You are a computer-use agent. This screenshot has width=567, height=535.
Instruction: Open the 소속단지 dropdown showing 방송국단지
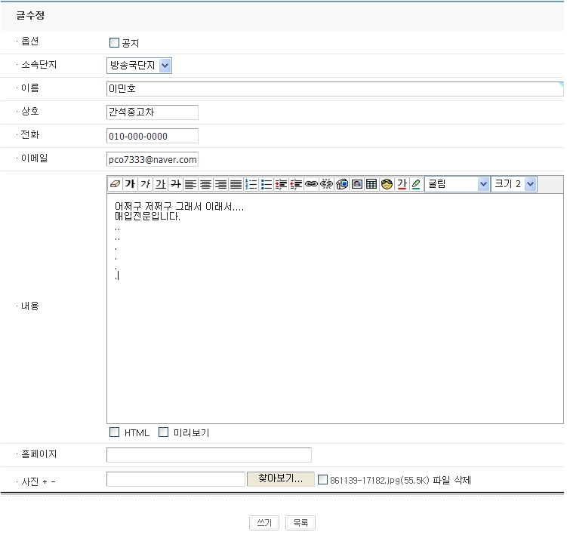[x=140, y=66]
